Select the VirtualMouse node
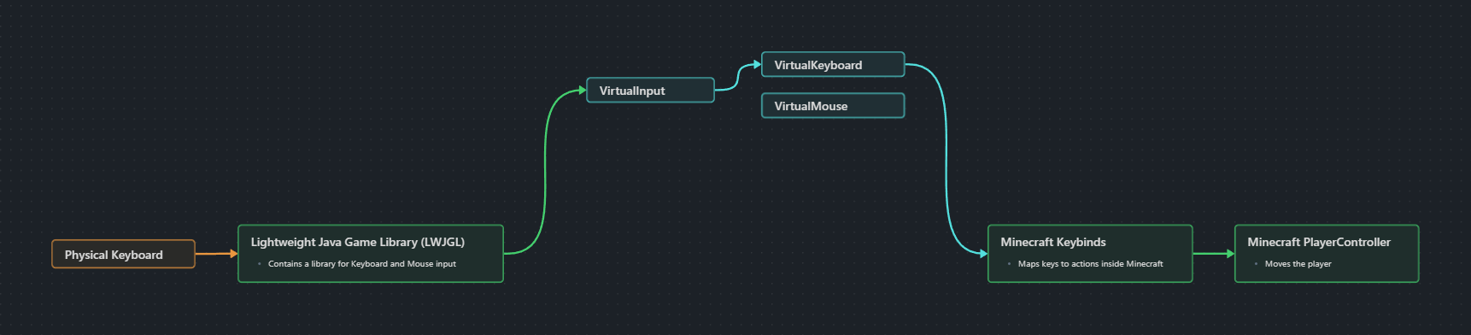The image size is (1471, 335). click(x=833, y=105)
